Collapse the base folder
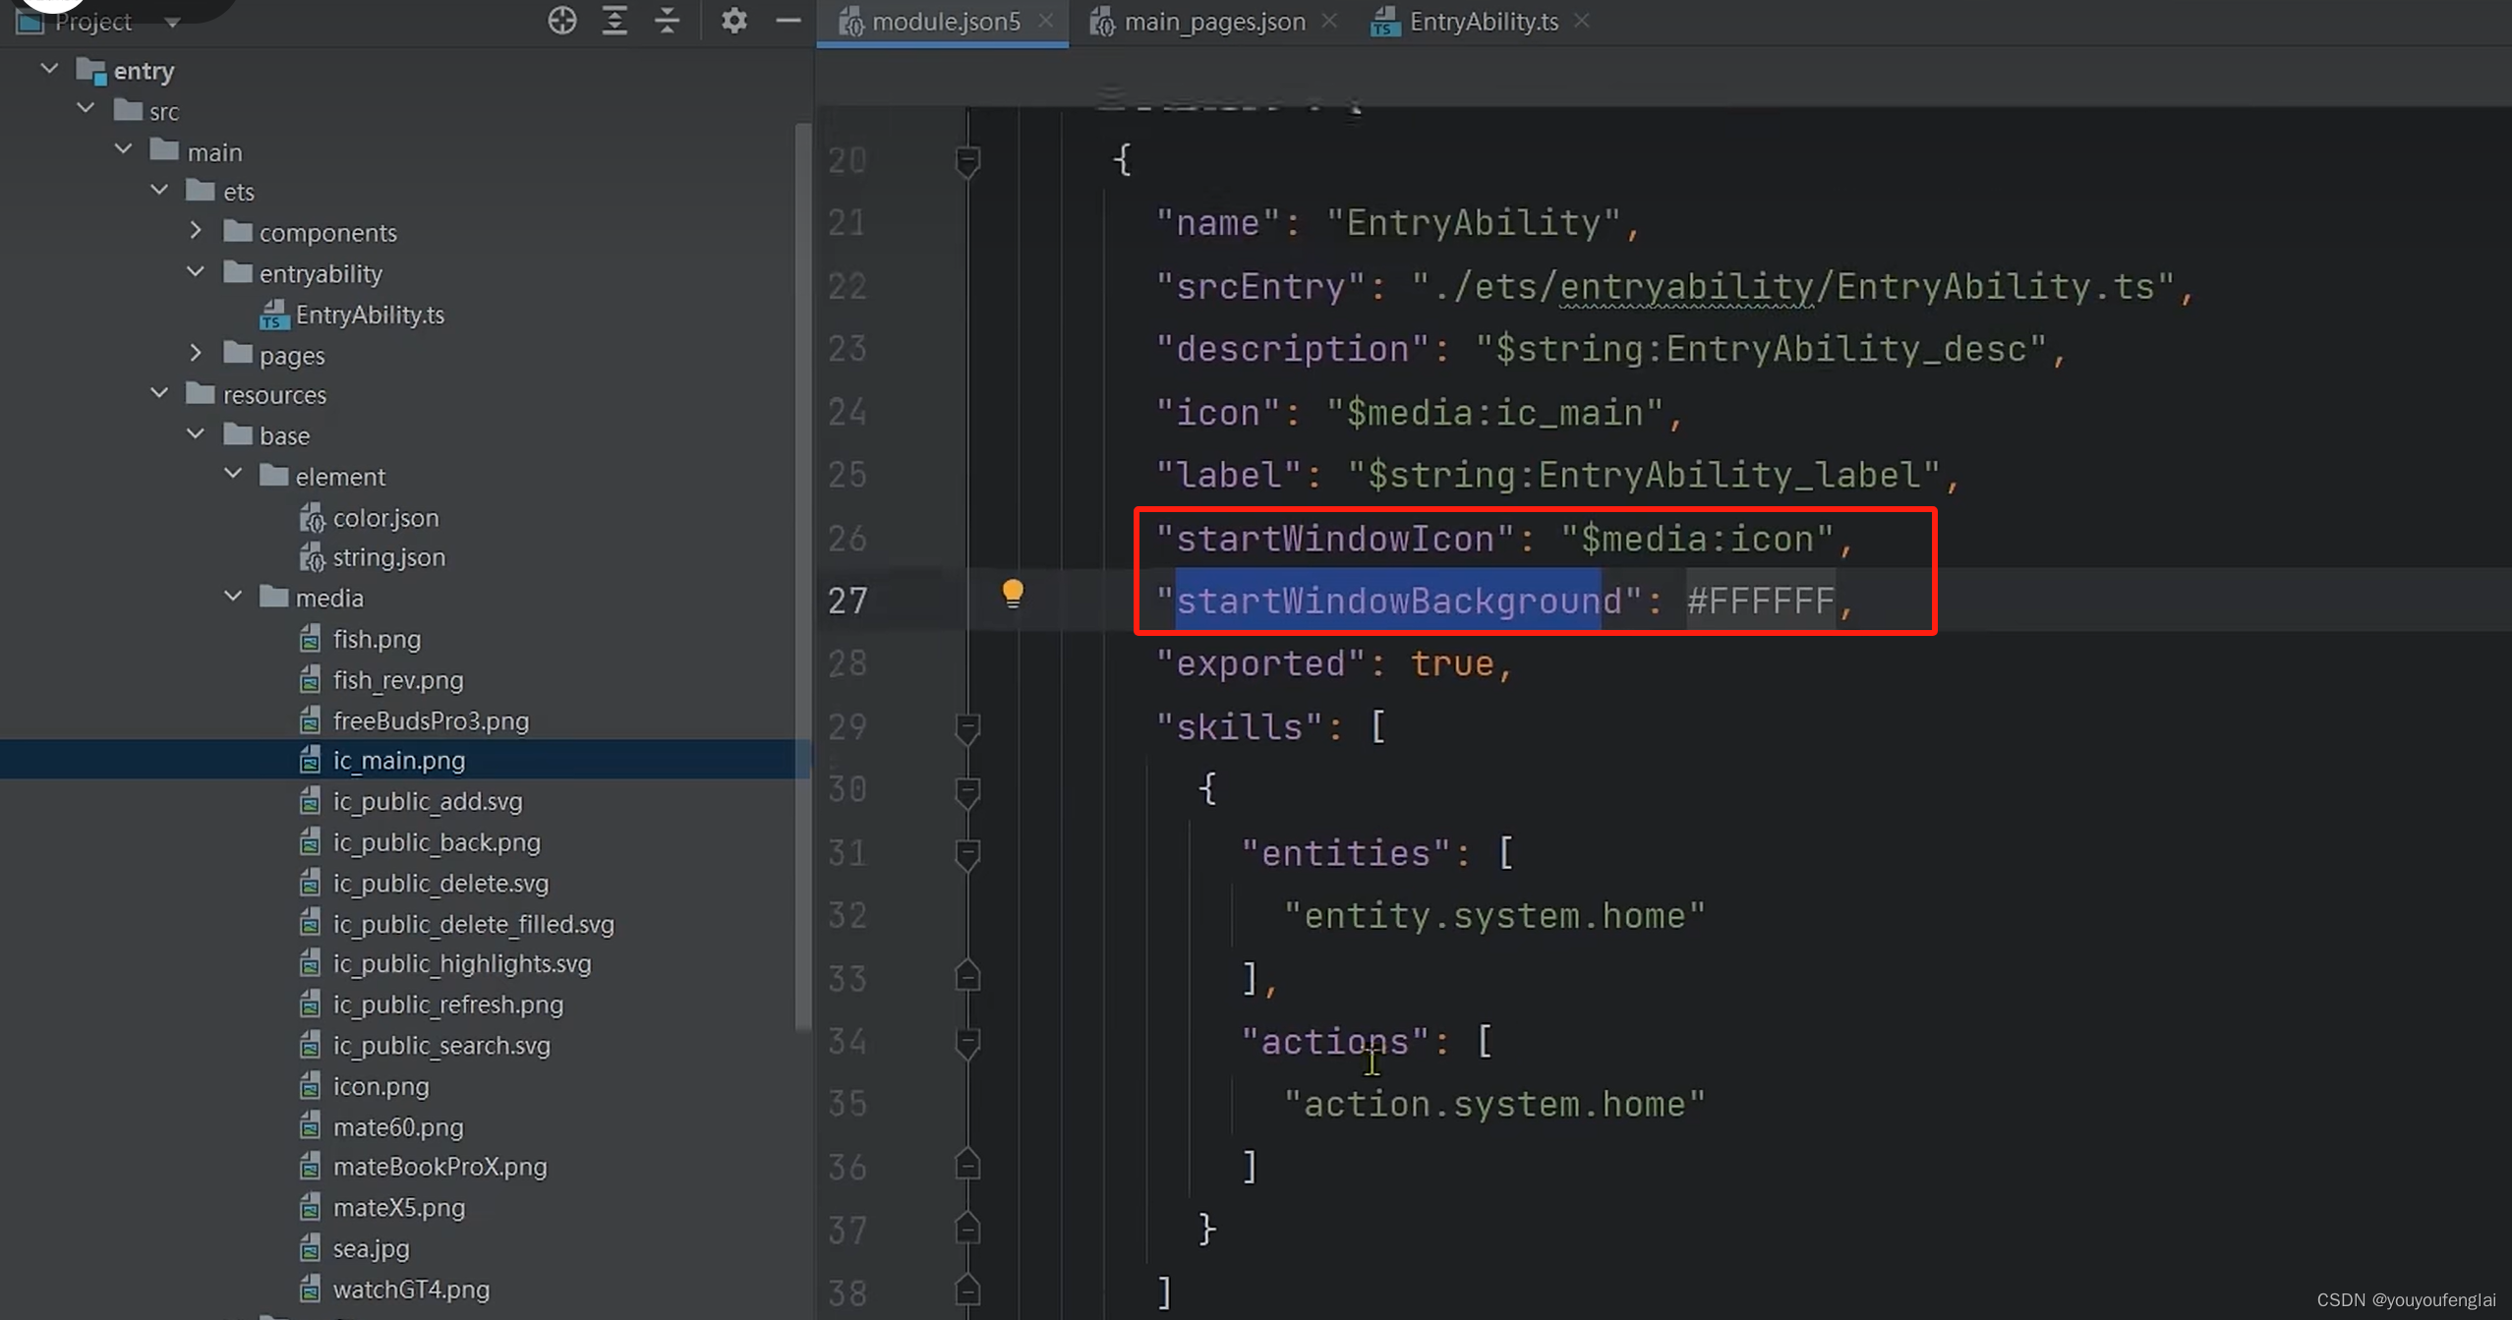This screenshot has width=2512, height=1320. 196,433
